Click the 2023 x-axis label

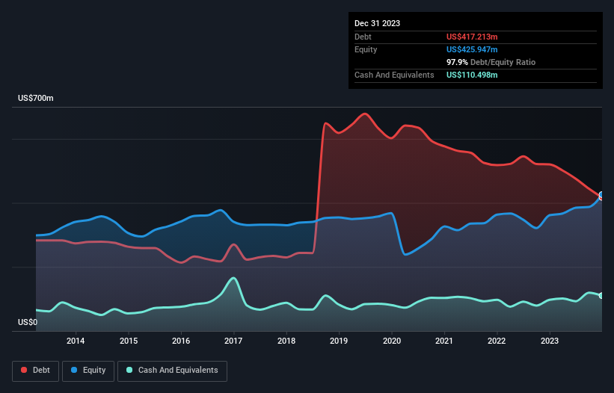550,341
